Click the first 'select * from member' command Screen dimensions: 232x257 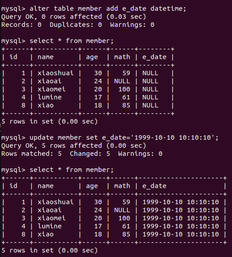(57, 41)
